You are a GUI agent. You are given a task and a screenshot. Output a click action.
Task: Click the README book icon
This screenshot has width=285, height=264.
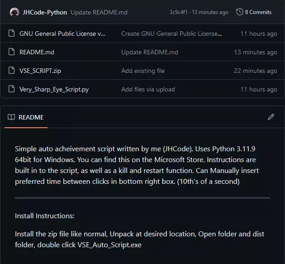(x=11, y=117)
